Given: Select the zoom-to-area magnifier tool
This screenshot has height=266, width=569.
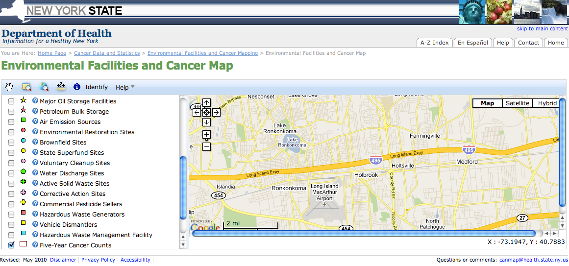Looking at the screenshot, I should (26, 87).
